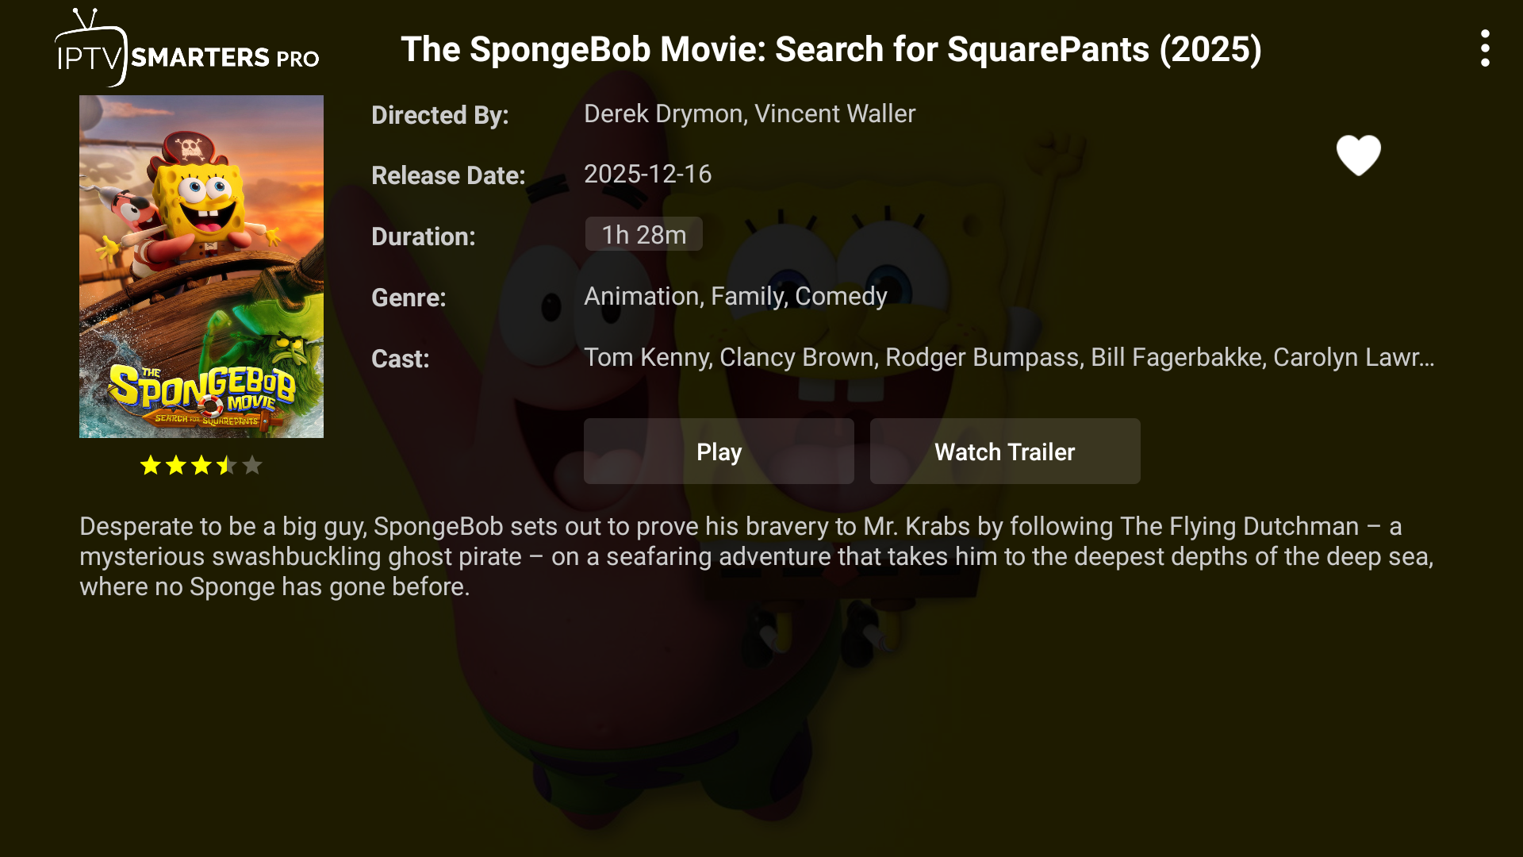The width and height of the screenshot is (1523, 857).
Task: Click the third yellow rating star
Action: pos(201,465)
